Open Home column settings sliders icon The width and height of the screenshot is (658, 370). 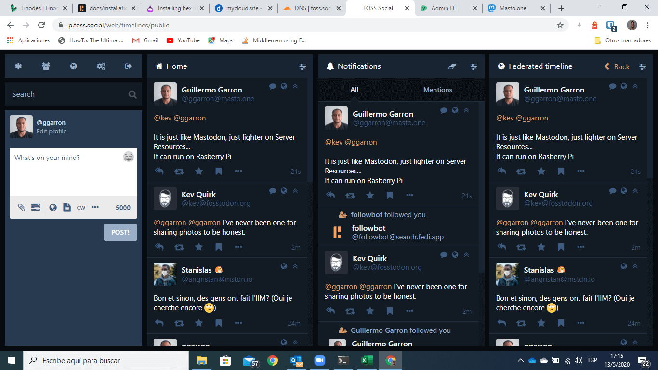tap(303, 66)
